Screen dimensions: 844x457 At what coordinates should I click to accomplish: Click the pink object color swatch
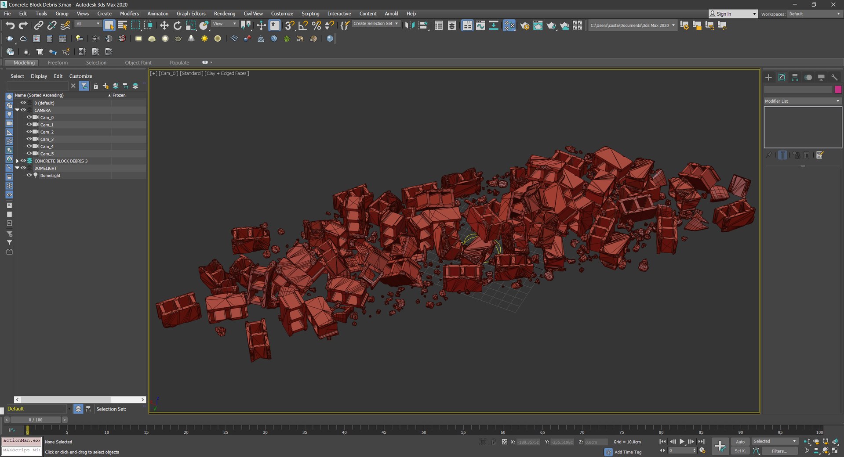838,90
